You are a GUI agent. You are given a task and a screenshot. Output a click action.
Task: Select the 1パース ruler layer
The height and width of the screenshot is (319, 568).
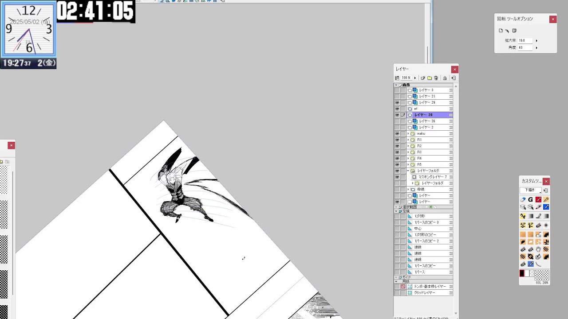click(x=429, y=272)
